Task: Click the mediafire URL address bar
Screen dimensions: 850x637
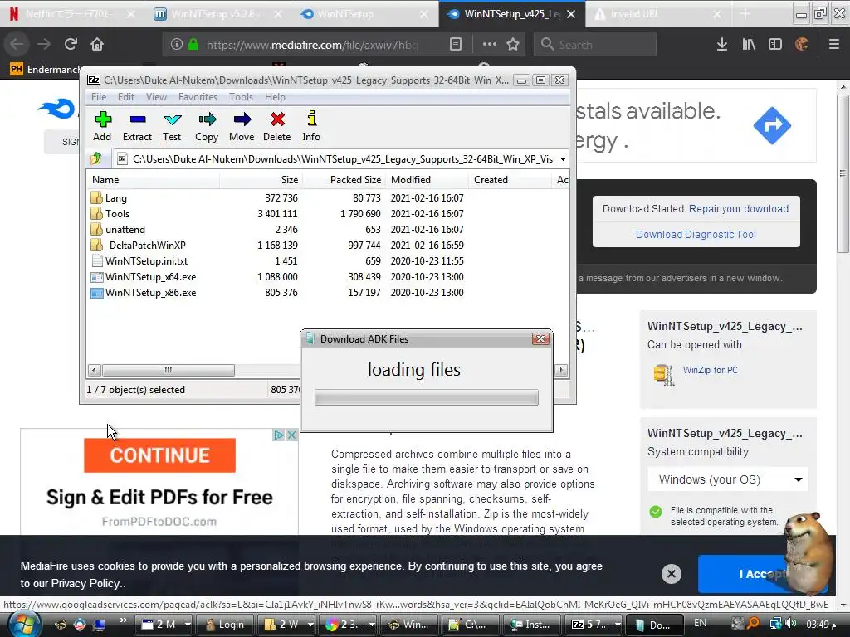Action: (312, 45)
